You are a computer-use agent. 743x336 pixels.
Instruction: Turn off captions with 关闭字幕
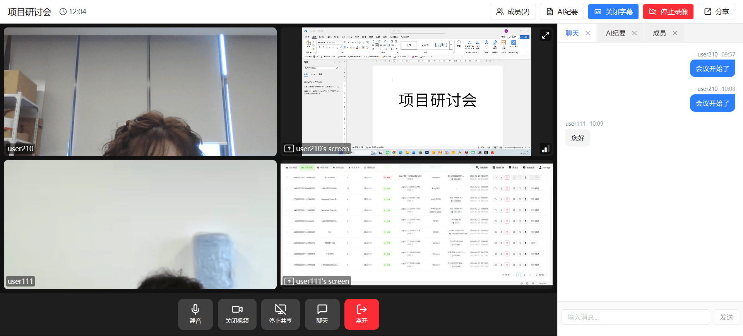point(613,12)
